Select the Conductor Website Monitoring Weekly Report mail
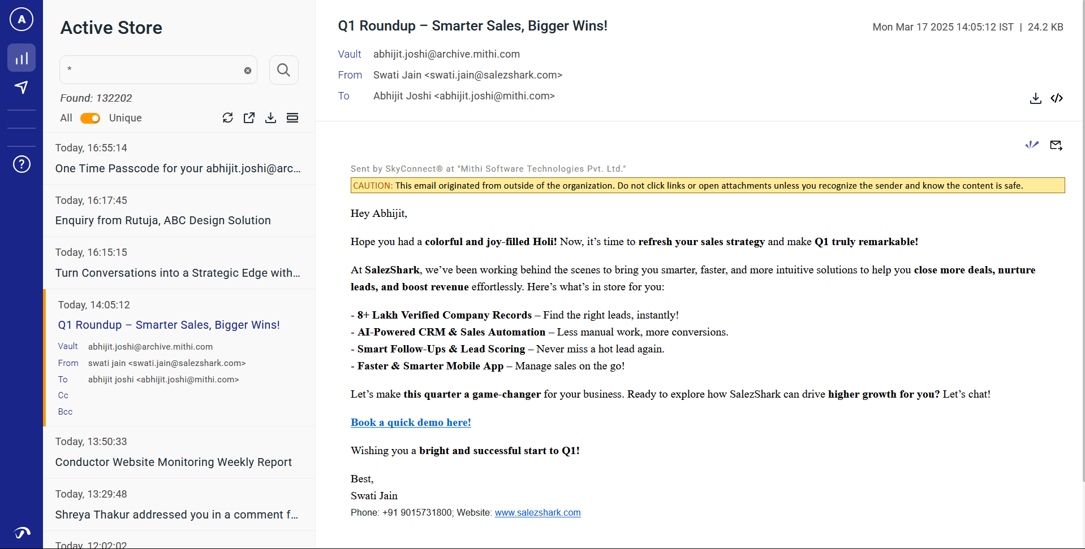 point(173,462)
